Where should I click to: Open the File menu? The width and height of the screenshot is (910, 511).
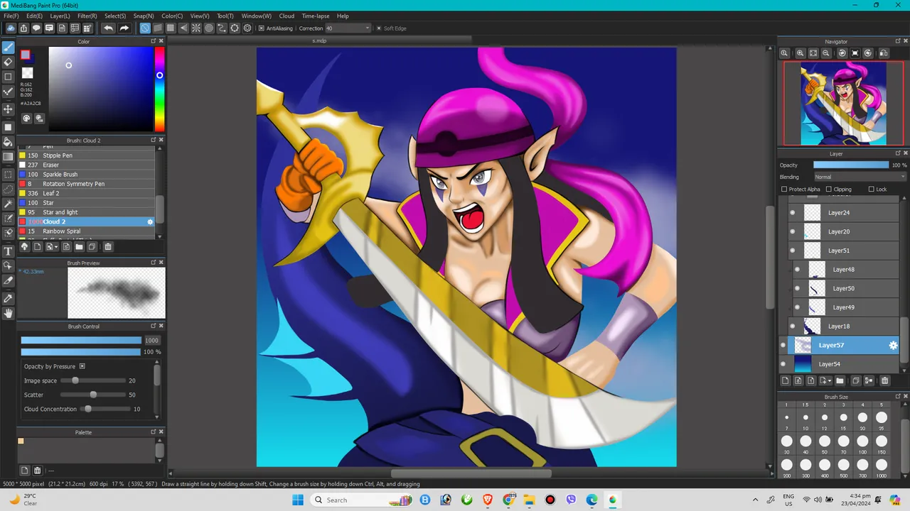pos(11,16)
